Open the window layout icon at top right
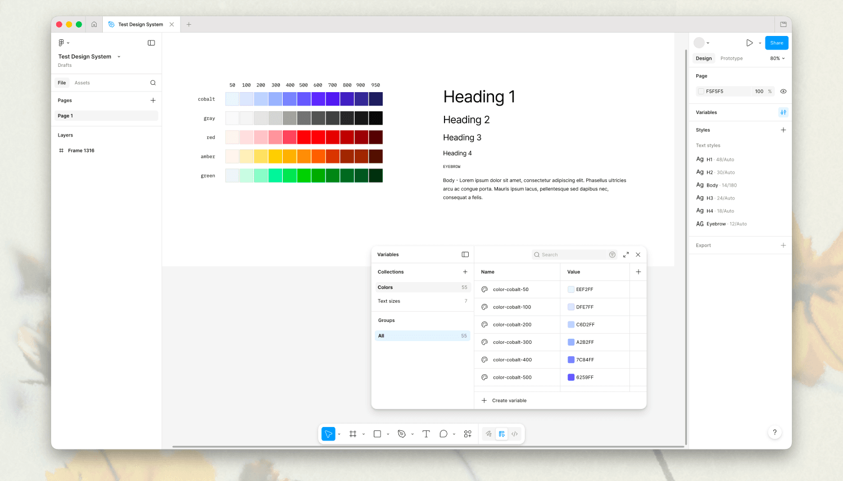The image size is (843, 481). tap(783, 24)
